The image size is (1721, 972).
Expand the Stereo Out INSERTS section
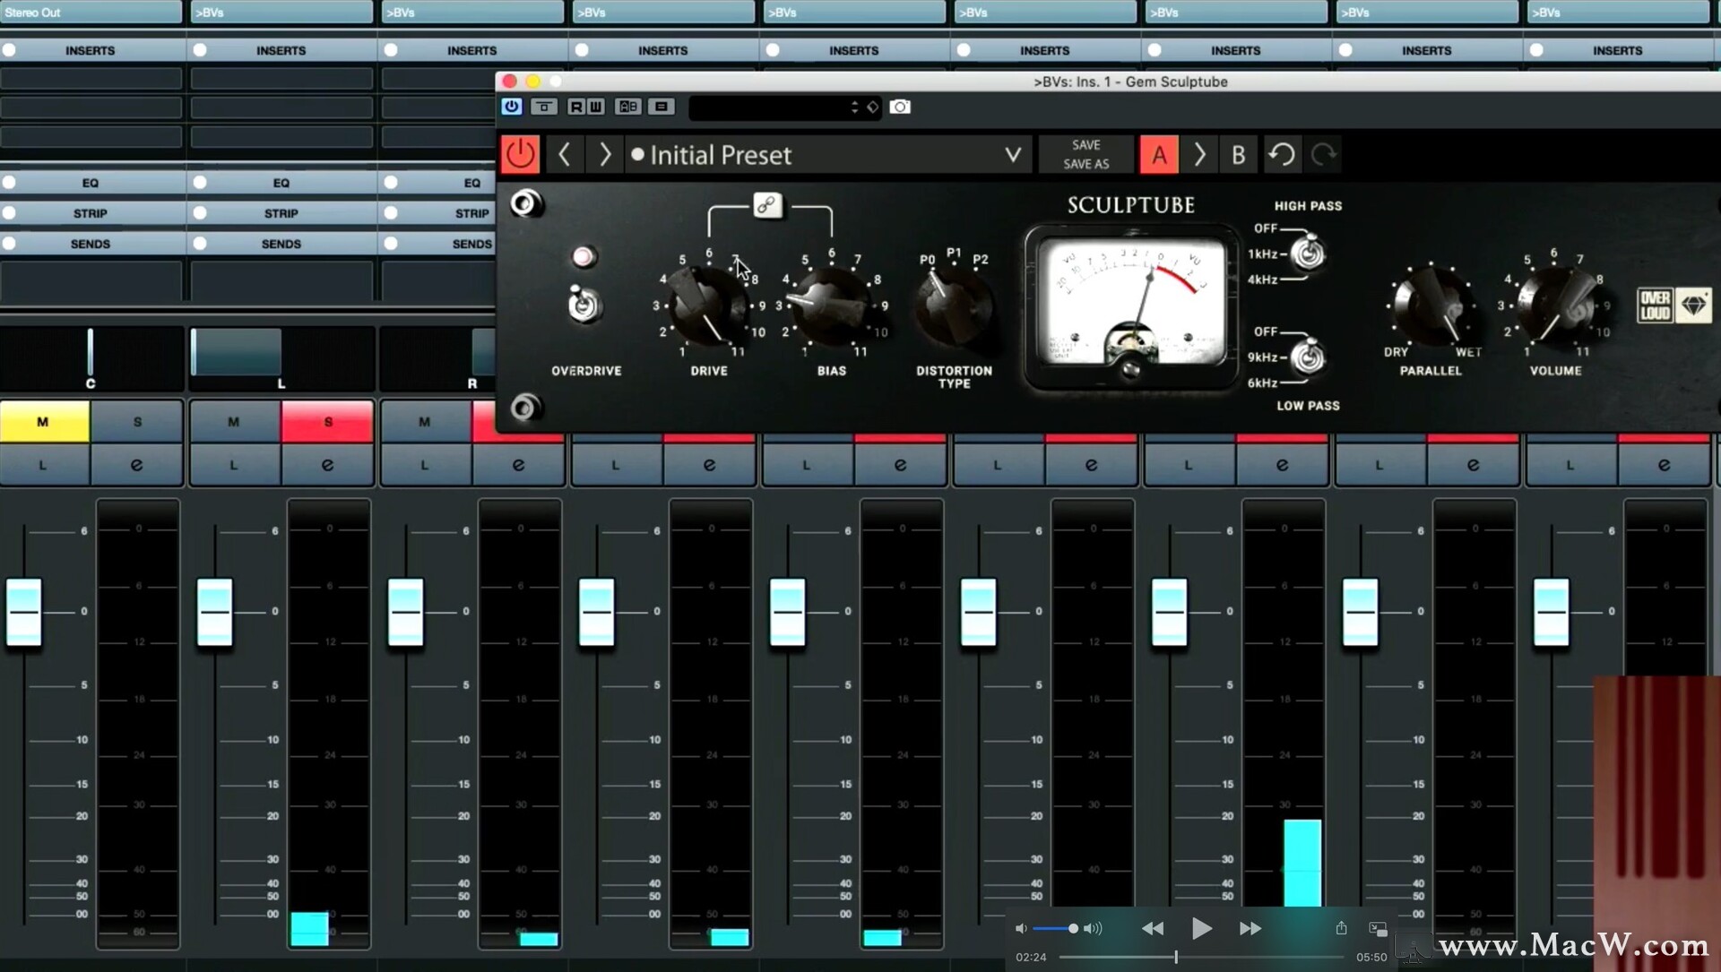(x=91, y=50)
